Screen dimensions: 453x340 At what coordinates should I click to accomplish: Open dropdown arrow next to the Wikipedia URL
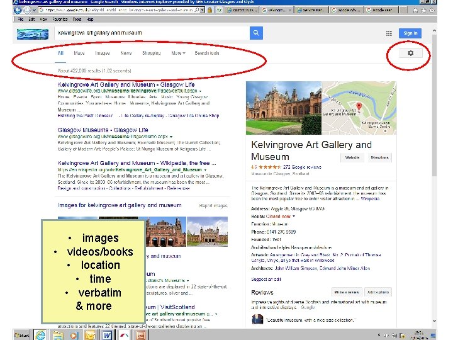205,170
